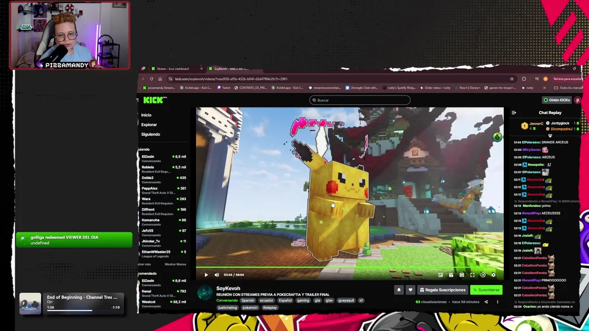Select the guayaquil tag
The height and width of the screenshot is (331, 589).
pos(346,301)
